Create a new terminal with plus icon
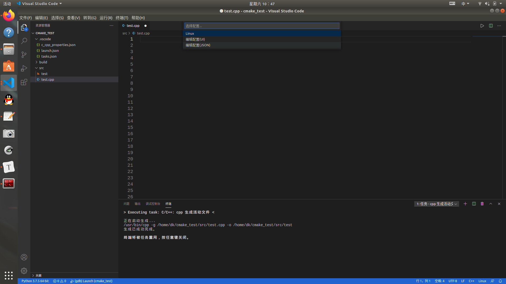The image size is (506, 284). coord(465,204)
